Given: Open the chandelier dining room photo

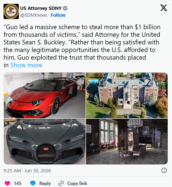Looking at the screenshot, I should click(127, 141).
